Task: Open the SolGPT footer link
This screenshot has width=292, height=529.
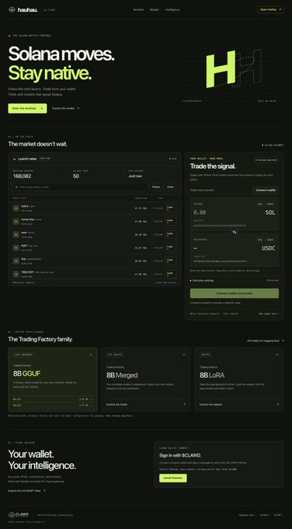Action: pos(279,515)
